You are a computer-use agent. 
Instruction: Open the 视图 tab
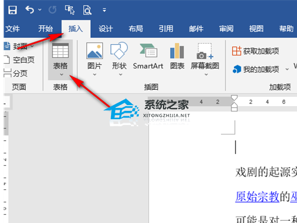coord(256,29)
